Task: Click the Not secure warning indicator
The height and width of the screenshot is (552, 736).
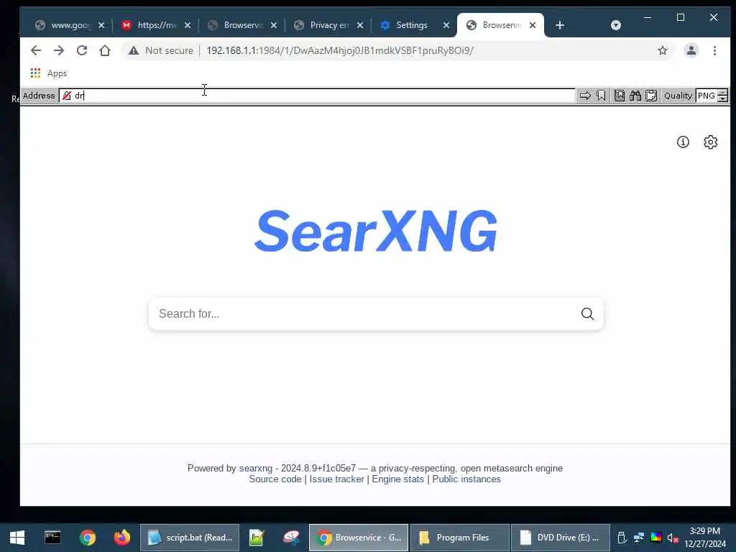Action: tap(161, 50)
